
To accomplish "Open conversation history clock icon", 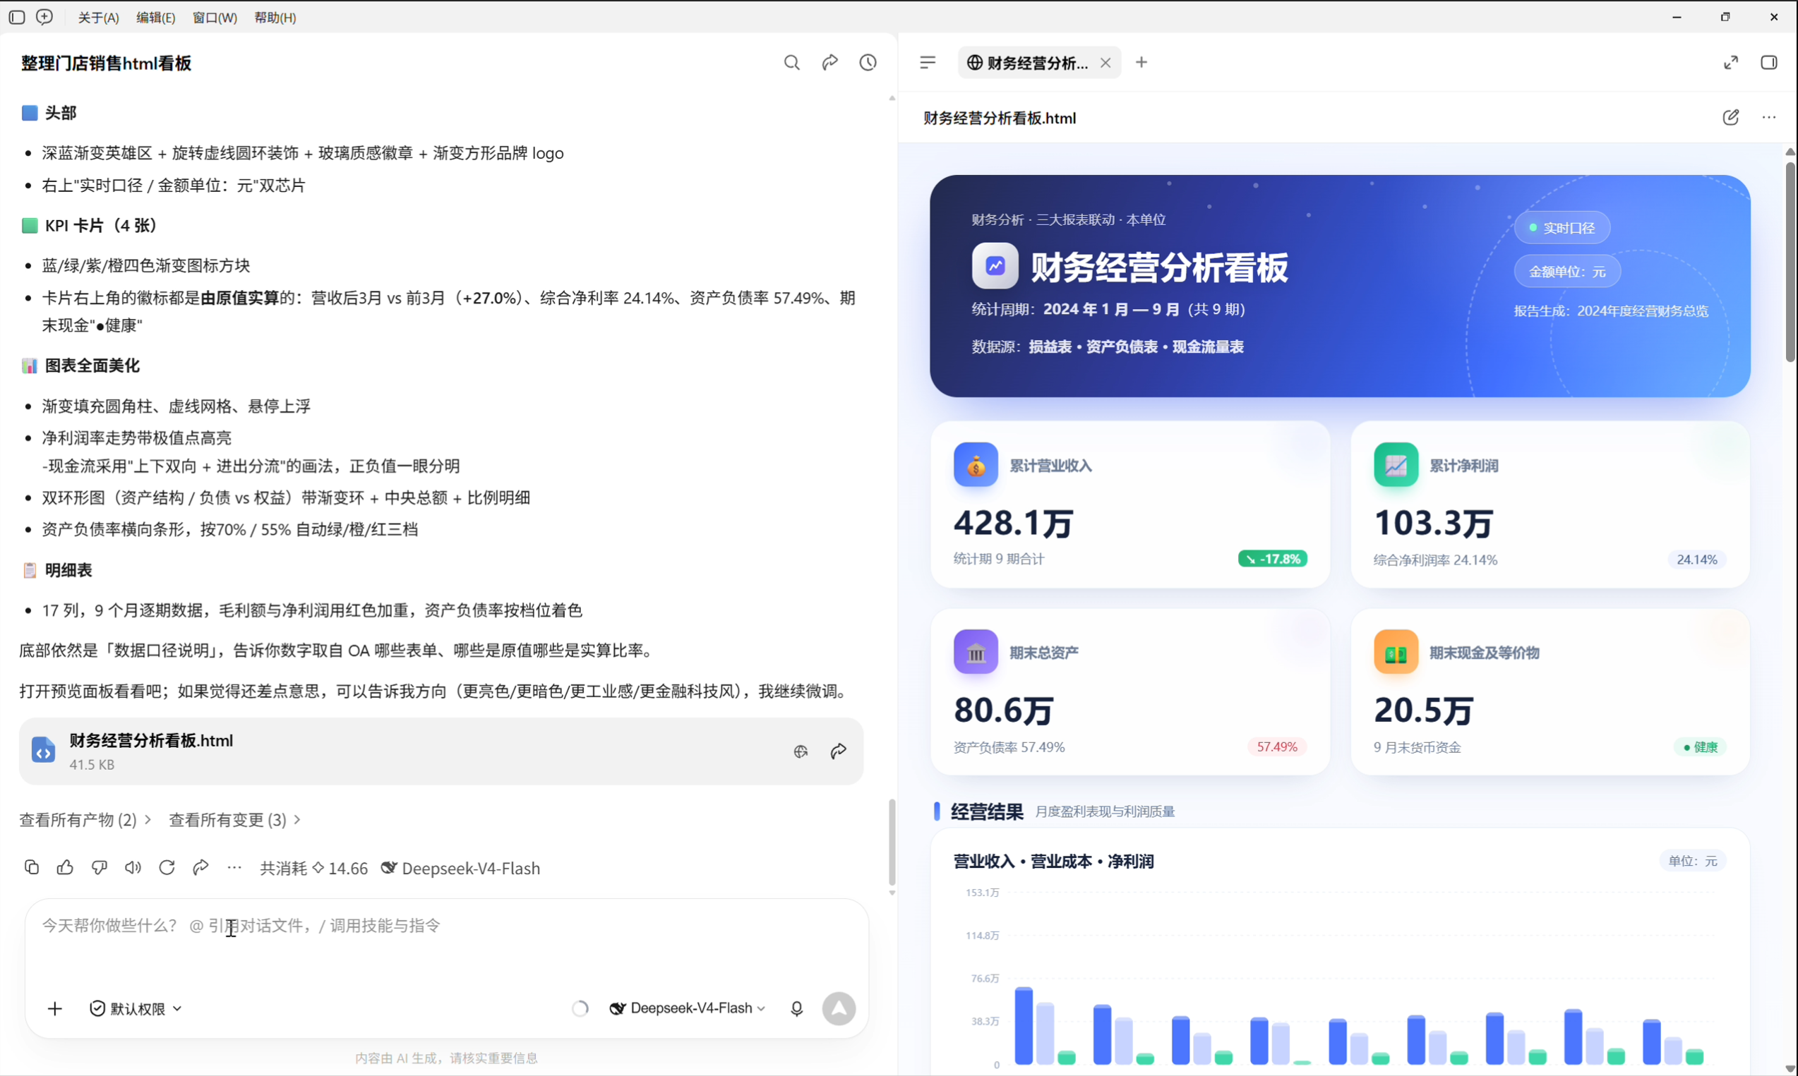I will click(868, 63).
